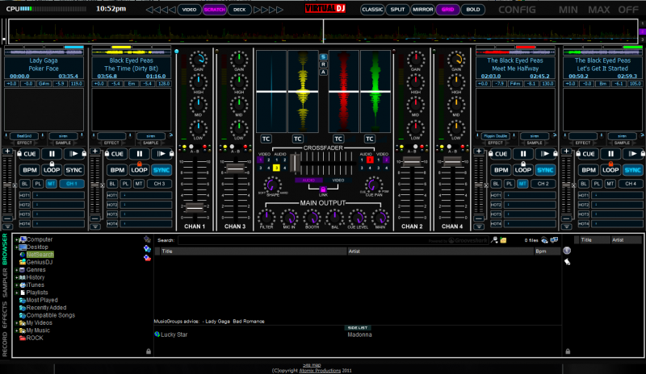Screen dimensions: 646x374
Task: Click side list lock icon
Action: pos(568,351)
